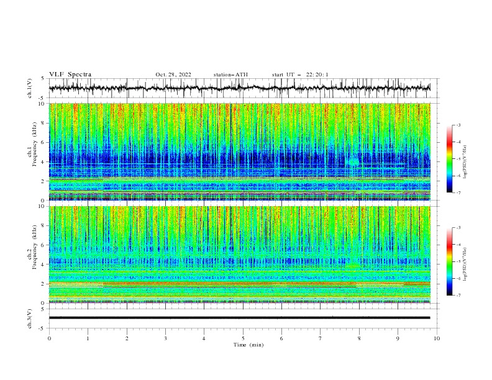Image resolution: width=492 pixels, height=380 pixels.
Task: Click the time axis tick label '3'
Action: click(x=165, y=338)
